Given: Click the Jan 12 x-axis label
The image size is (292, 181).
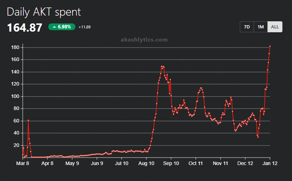Looking at the screenshot, I should 270,163.
